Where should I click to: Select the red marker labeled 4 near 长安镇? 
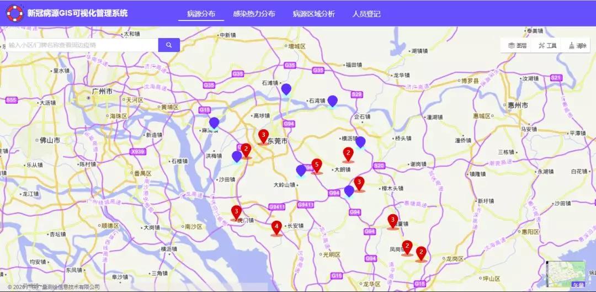(x=276, y=227)
